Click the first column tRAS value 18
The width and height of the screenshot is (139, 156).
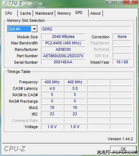point(52,107)
